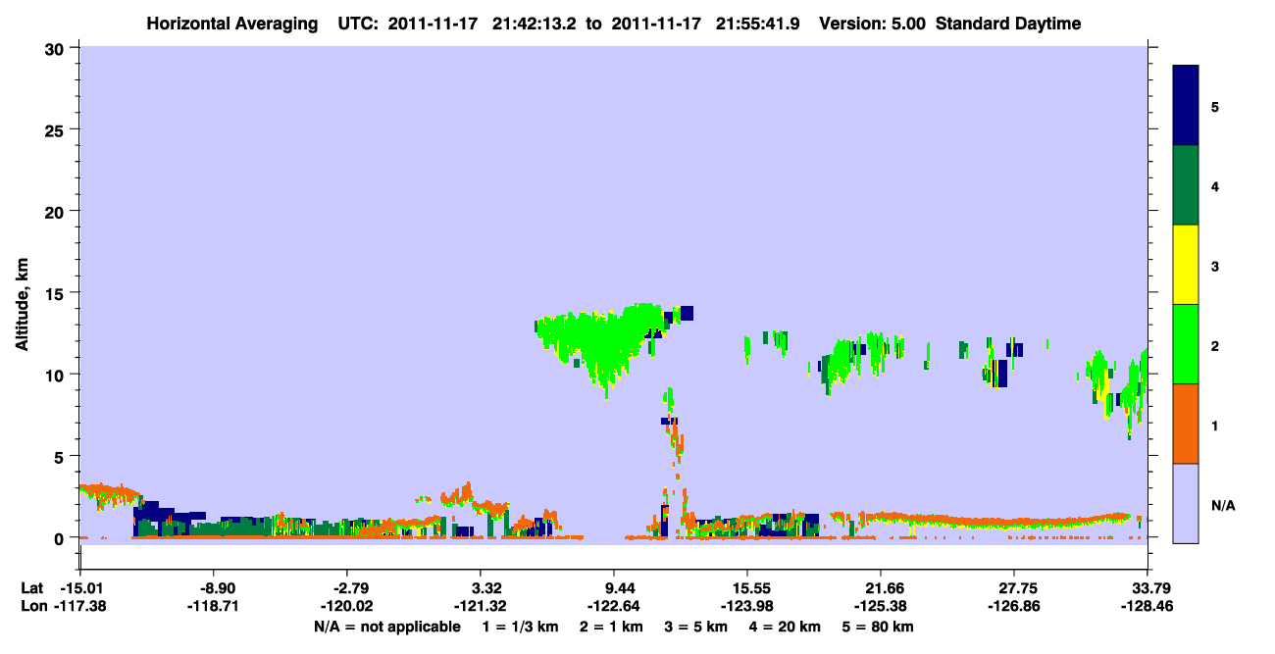Click the 'Lon' row label
The height and width of the screenshot is (654, 1275).
[x=32, y=606]
